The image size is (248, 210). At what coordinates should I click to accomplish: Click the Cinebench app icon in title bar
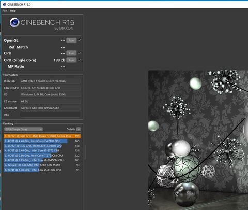tap(5, 4)
